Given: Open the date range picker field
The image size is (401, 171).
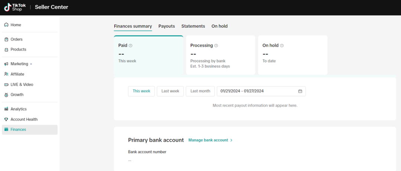Looking at the screenshot, I should click(256, 91).
